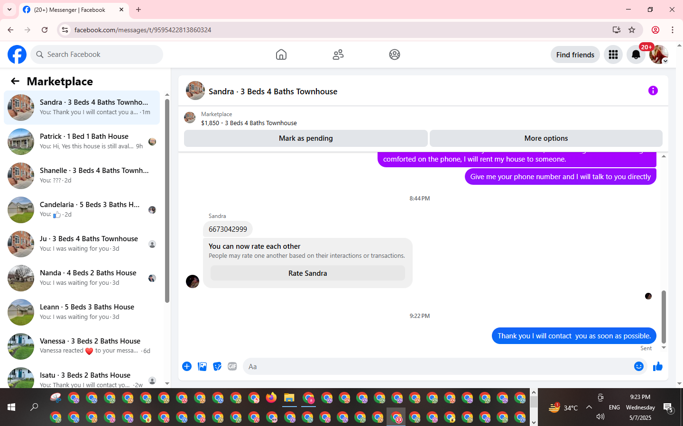Open File Explorer from taskbar
The width and height of the screenshot is (683, 426).
tap(289, 398)
